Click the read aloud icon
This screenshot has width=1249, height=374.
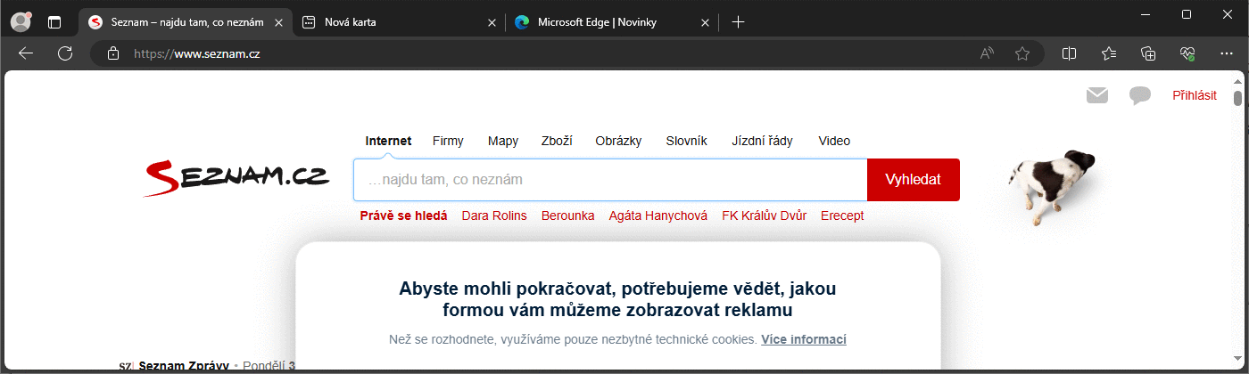click(x=987, y=53)
